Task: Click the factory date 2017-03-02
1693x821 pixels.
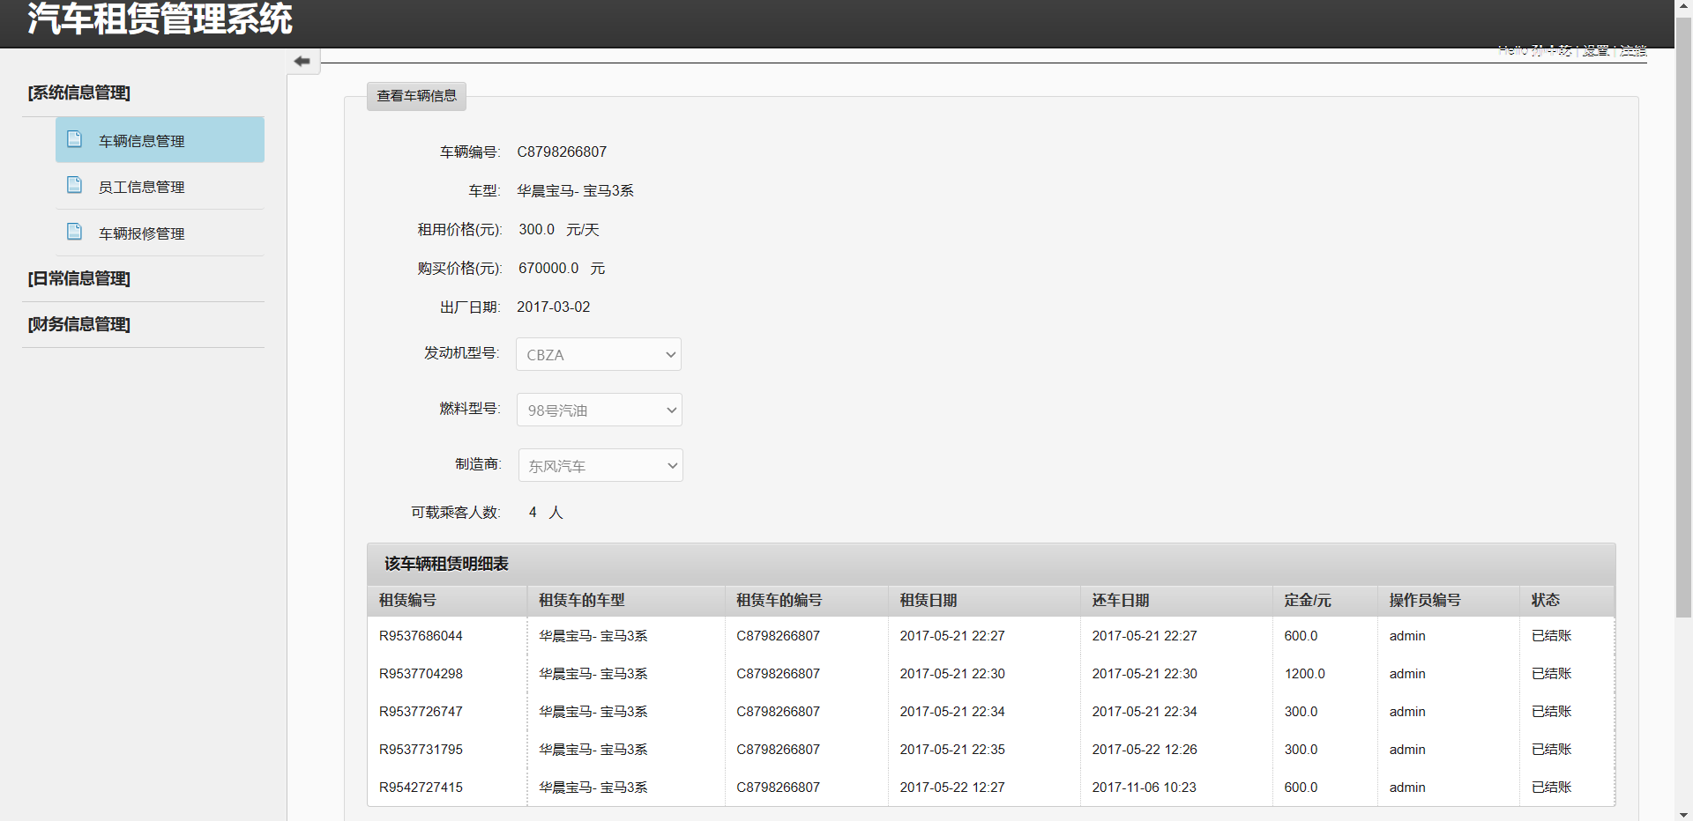Action: click(553, 307)
